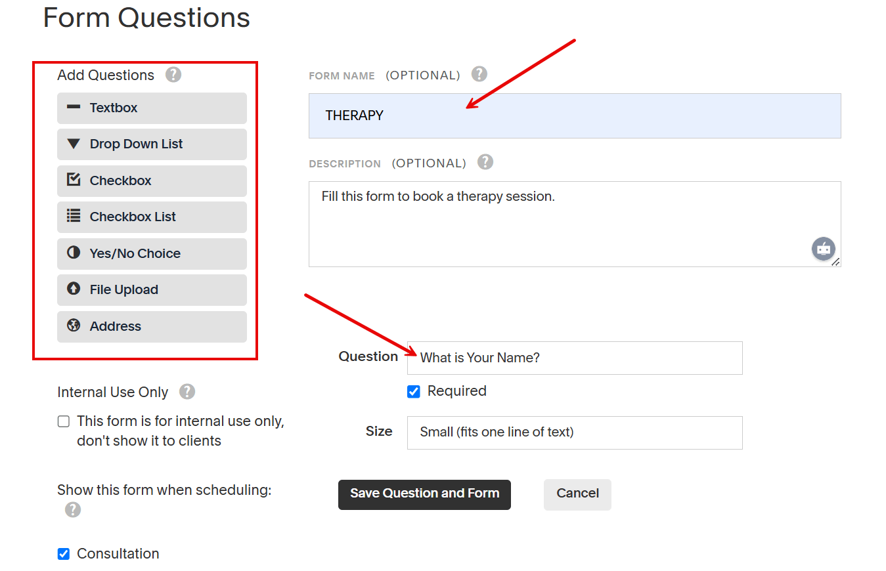
Task: Disable the Consultation checkbox
Action: tap(63, 553)
